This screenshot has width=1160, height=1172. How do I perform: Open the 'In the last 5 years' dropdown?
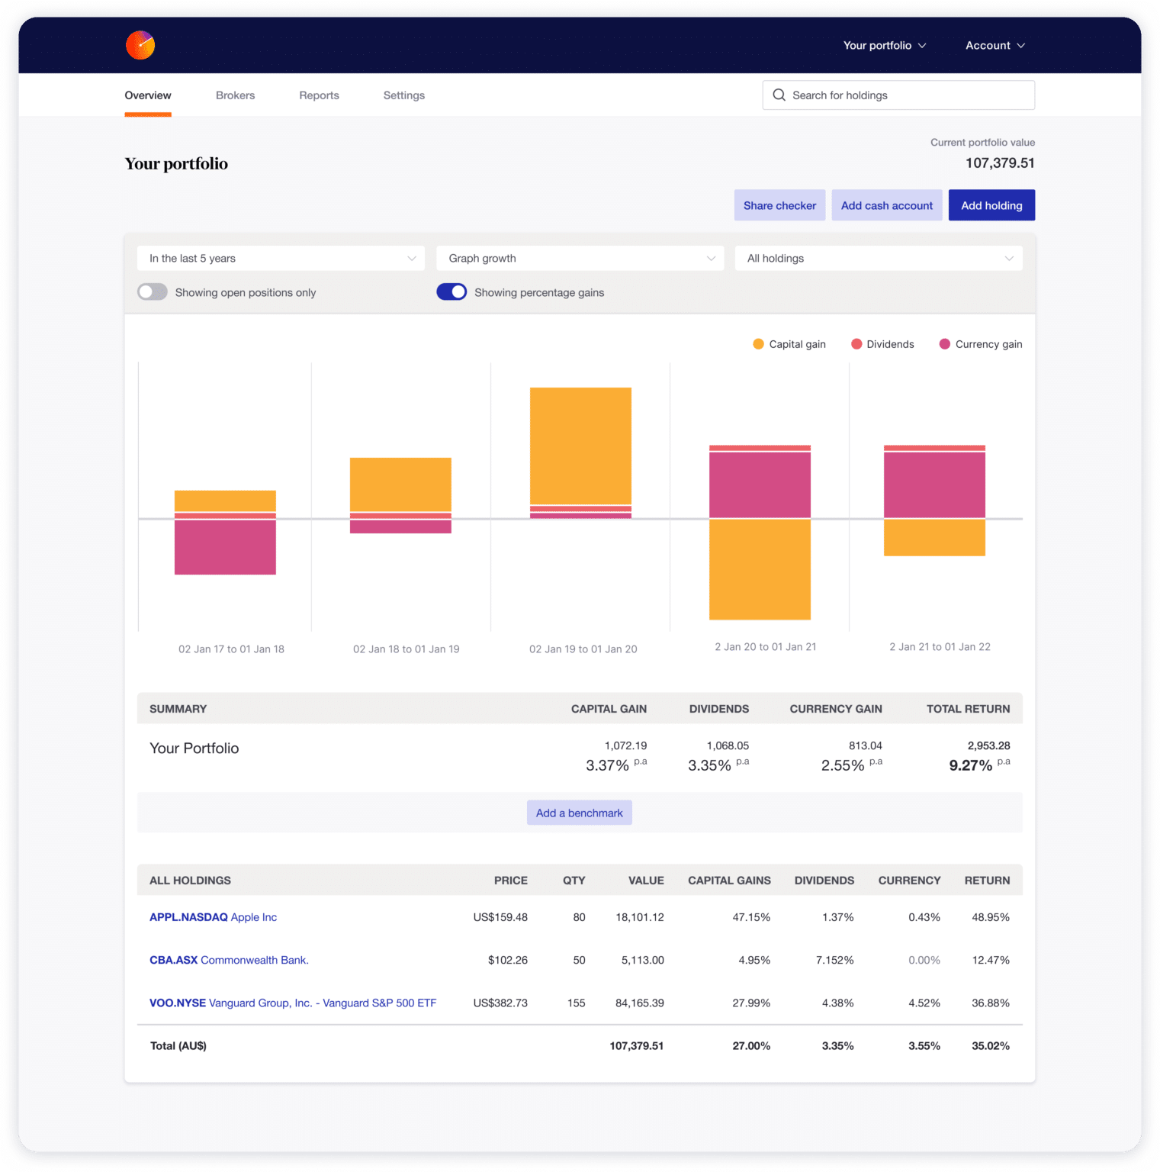[x=280, y=258]
